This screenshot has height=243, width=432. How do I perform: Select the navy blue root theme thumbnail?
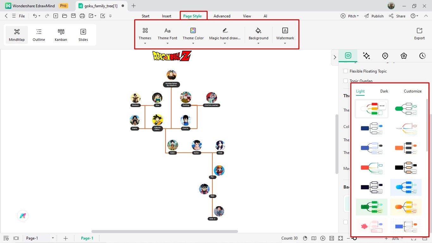pos(372,128)
